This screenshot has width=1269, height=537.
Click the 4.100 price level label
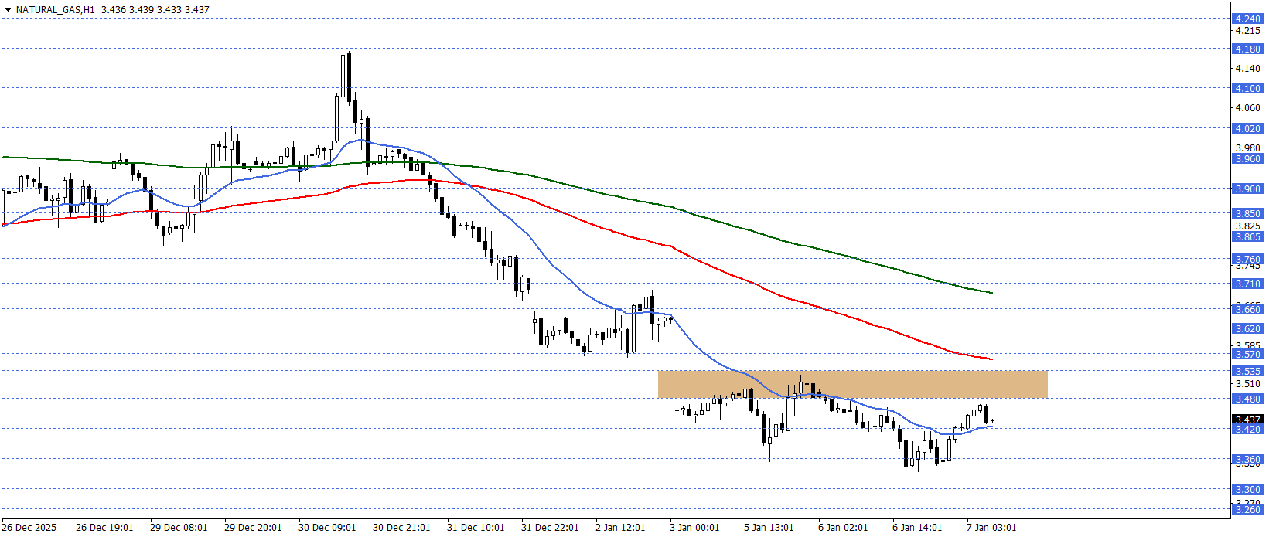[1247, 88]
